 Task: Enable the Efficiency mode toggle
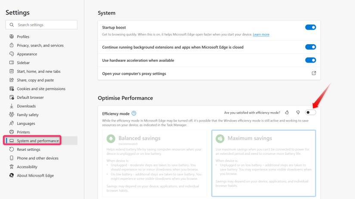(310, 113)
